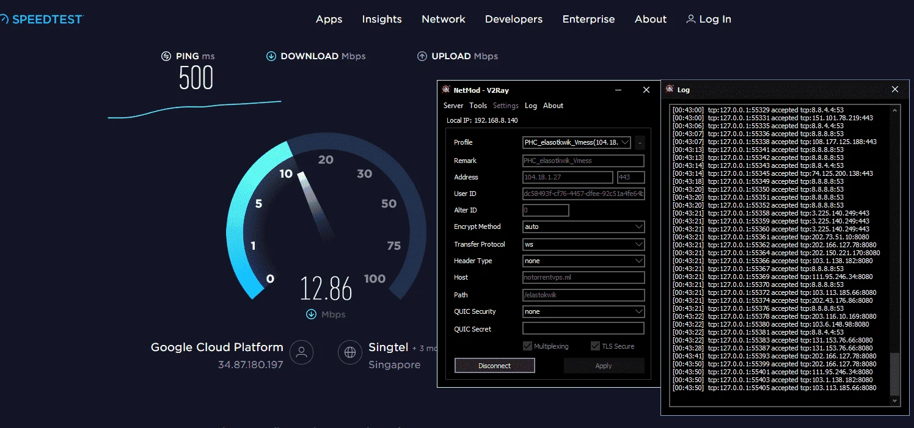Click the ping line graph
Viewport: 914px width, 428px height.
(194, 109)
